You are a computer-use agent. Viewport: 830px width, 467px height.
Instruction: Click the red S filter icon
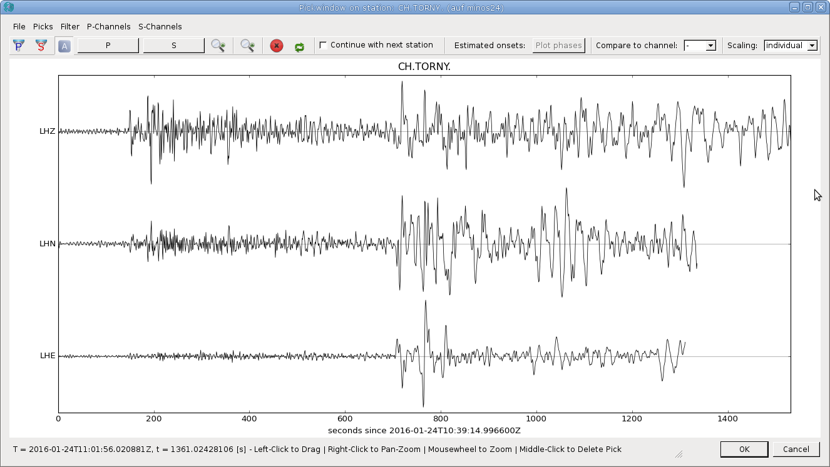pos(41,46)
